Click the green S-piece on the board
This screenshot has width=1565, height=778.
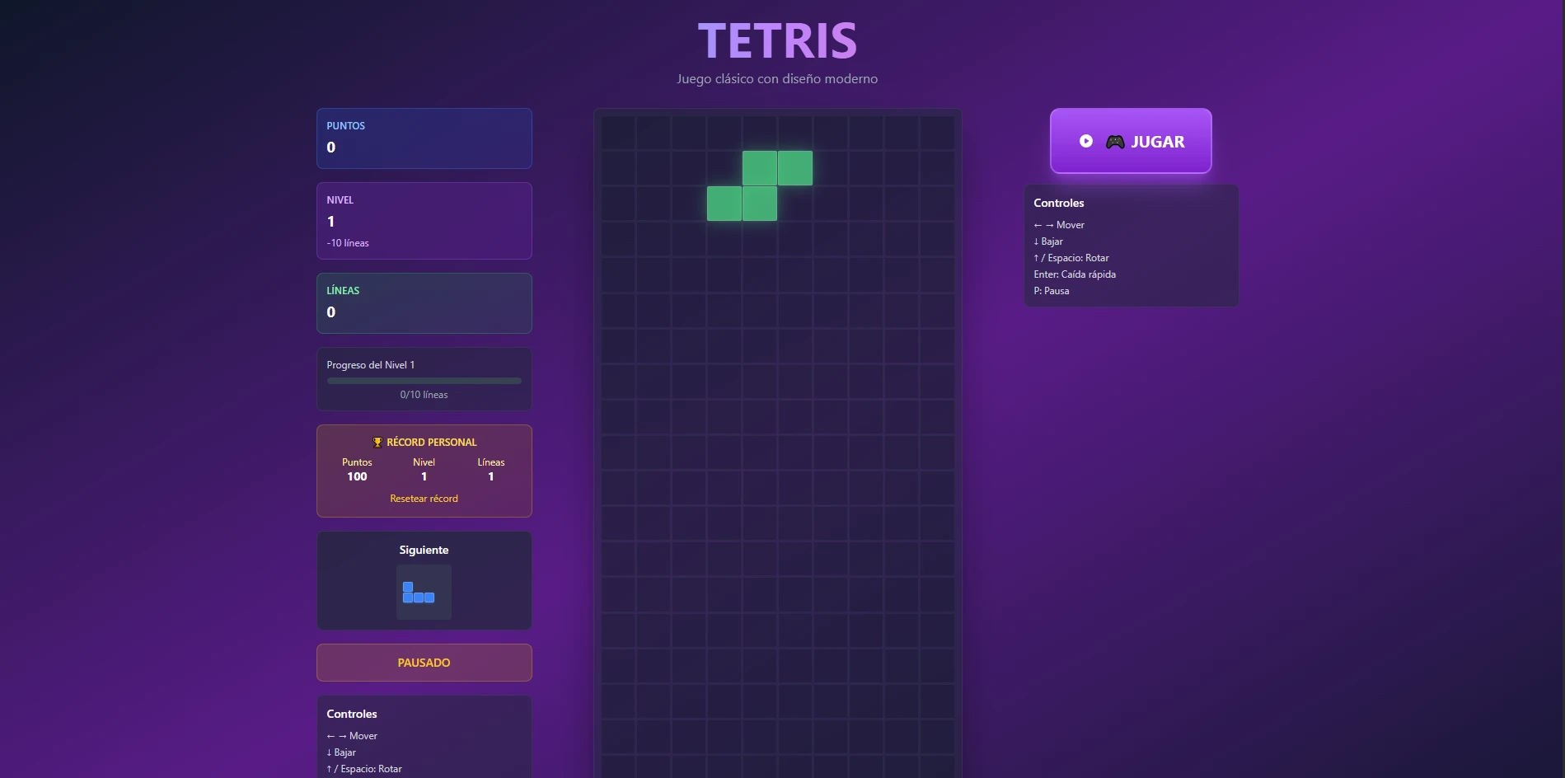759,185
